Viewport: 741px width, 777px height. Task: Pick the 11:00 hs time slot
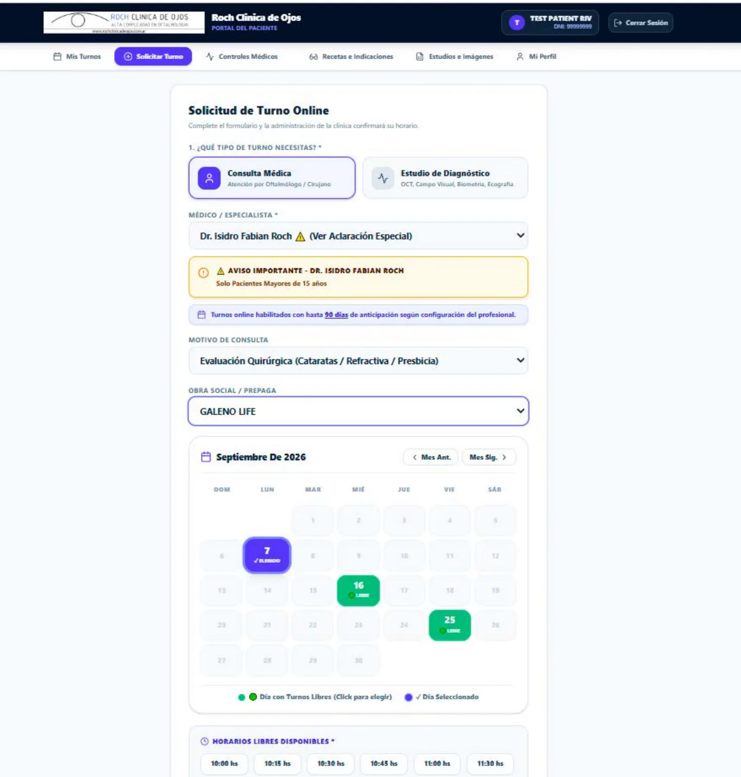click(x=437, y=763)
